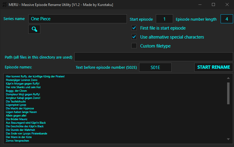The image size is (234, 147).
Task: Click the Start episode number field
Action: [164, 19]
